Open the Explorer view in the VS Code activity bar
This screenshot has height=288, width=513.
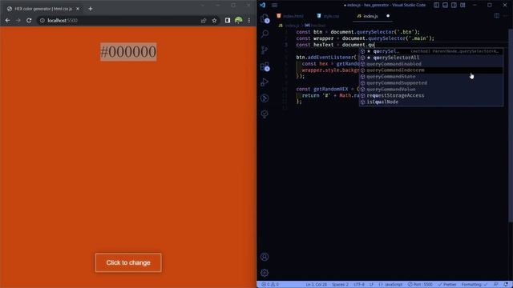[265, 18]
